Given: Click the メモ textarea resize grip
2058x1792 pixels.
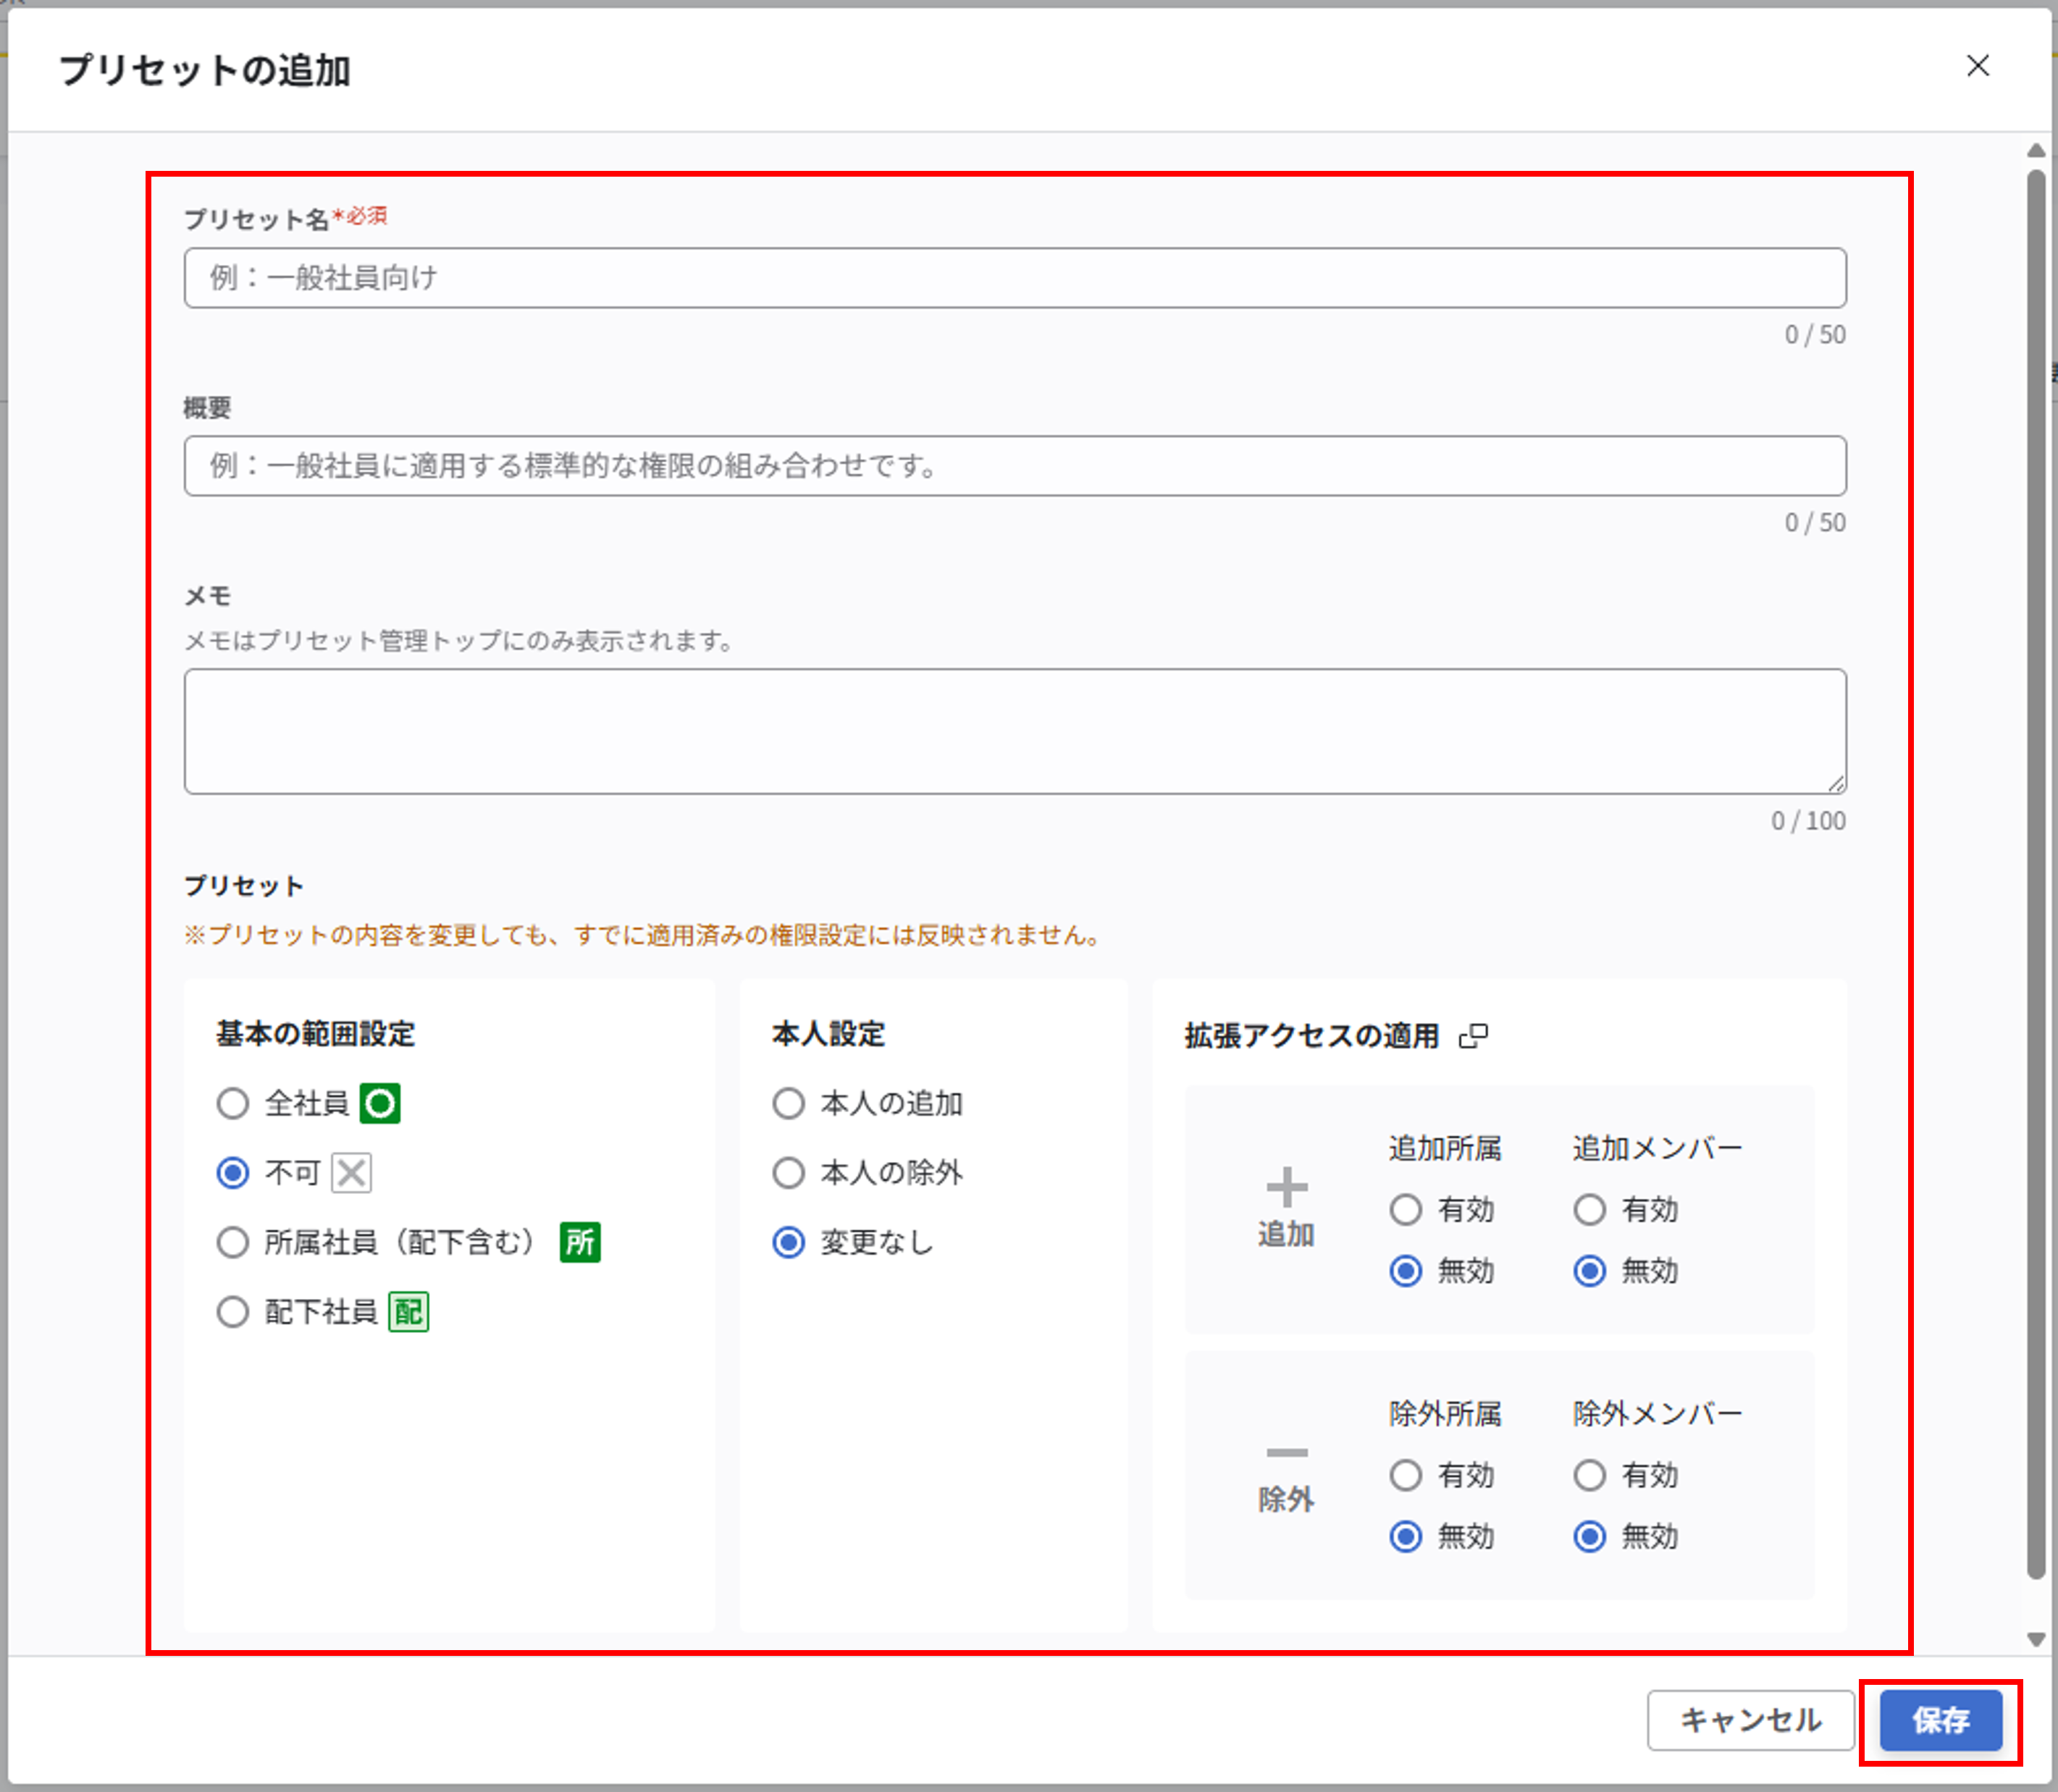Looking at the screenshot, I should [x=1836, y=784].
